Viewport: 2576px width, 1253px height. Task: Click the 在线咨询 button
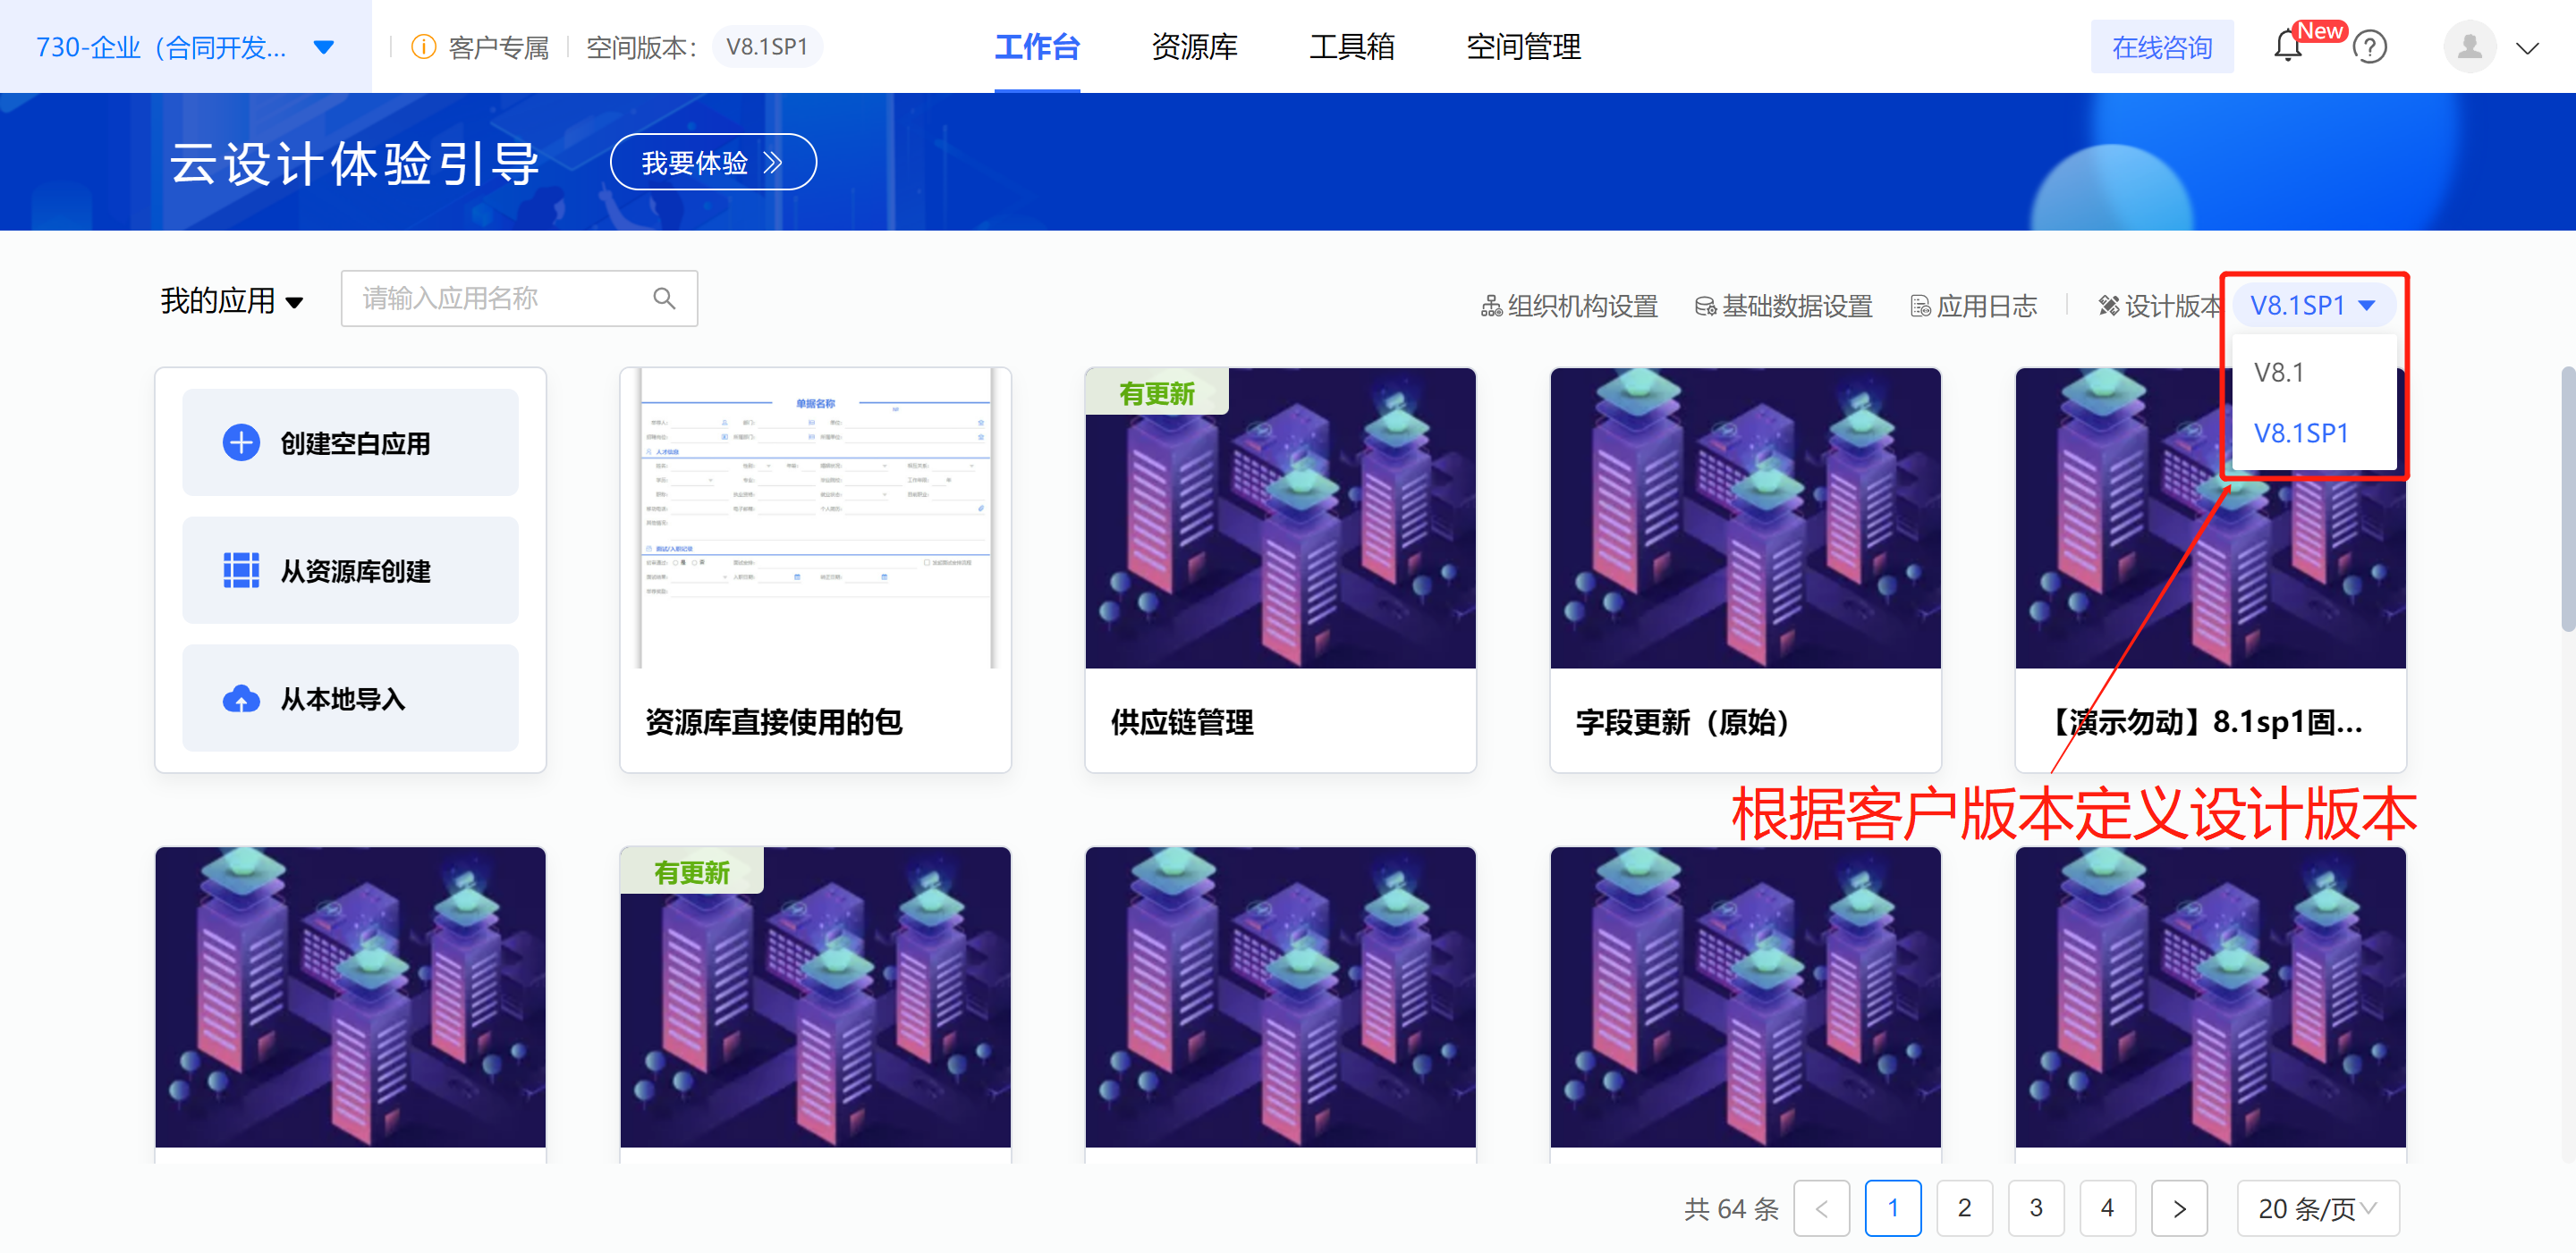tap(2161, 47)
